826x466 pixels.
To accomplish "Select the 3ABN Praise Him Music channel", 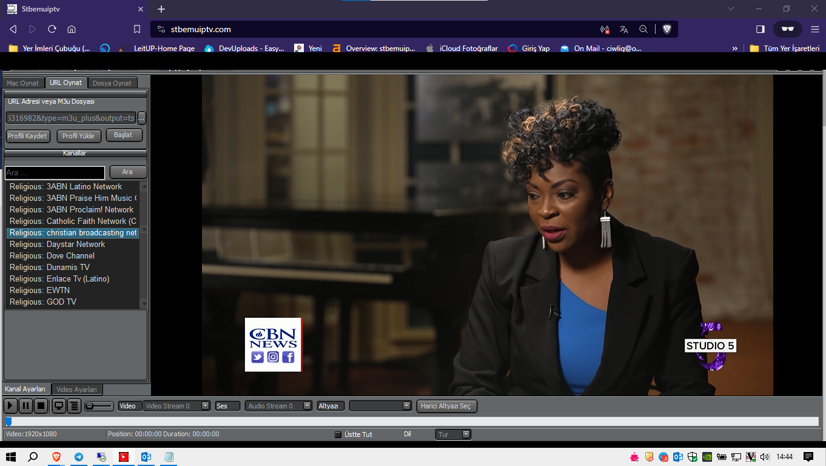I will 73,198.
